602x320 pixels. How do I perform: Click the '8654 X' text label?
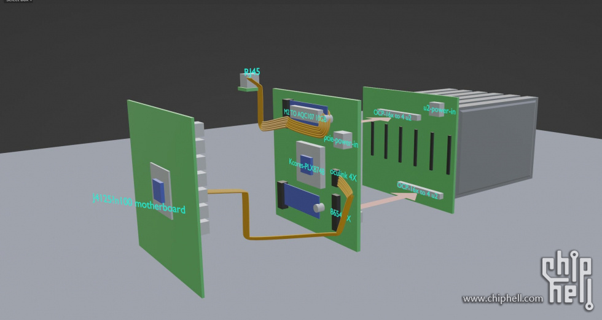pos(340,216)
